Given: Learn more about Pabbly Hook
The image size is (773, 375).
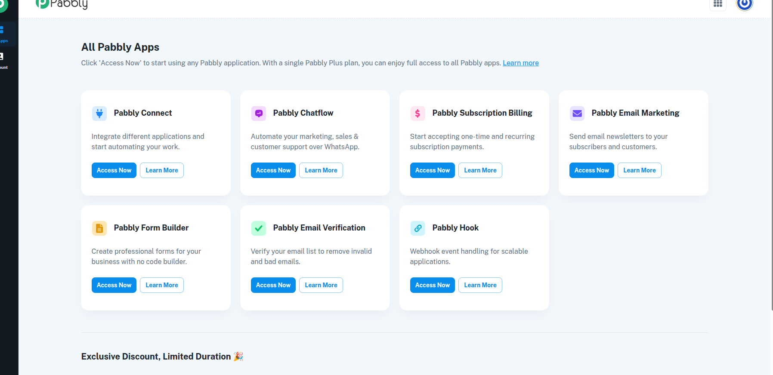Looking at the screenshot, I should coord(480,285).
